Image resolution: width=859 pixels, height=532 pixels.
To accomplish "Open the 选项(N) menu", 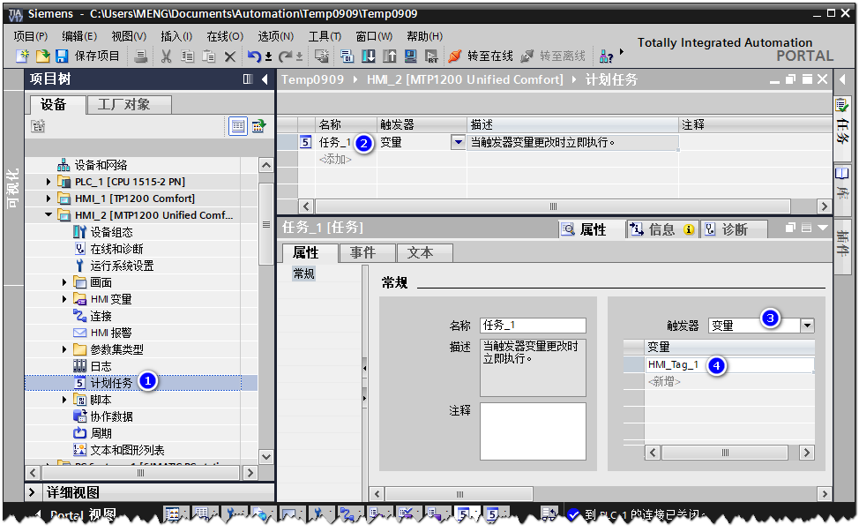I will (x=275, y=36).
